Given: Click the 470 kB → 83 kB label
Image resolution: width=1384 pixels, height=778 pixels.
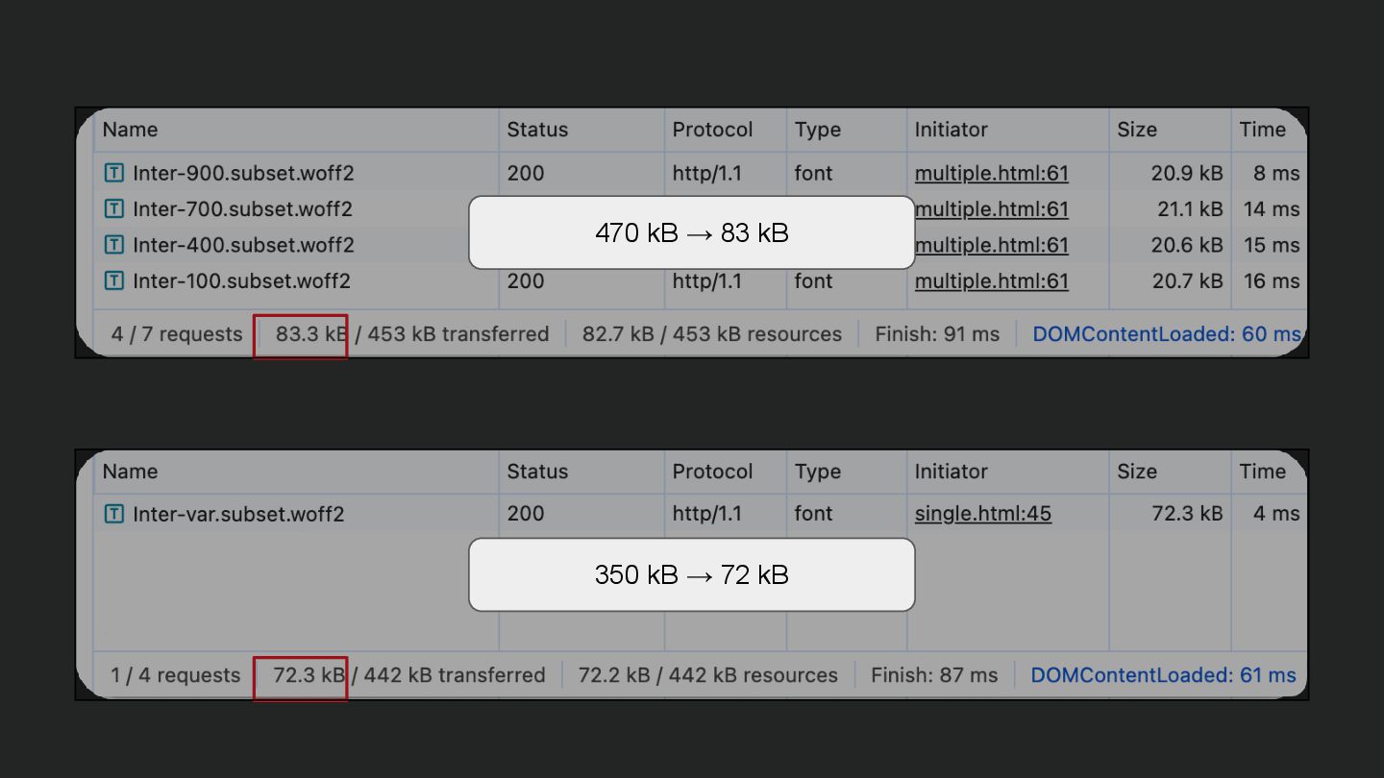Looking at the screenshot, I should coord(691,232).
